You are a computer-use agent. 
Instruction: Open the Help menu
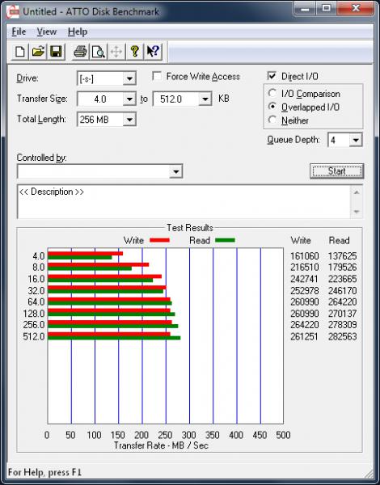pyautogui.click(x=78, y=32)
